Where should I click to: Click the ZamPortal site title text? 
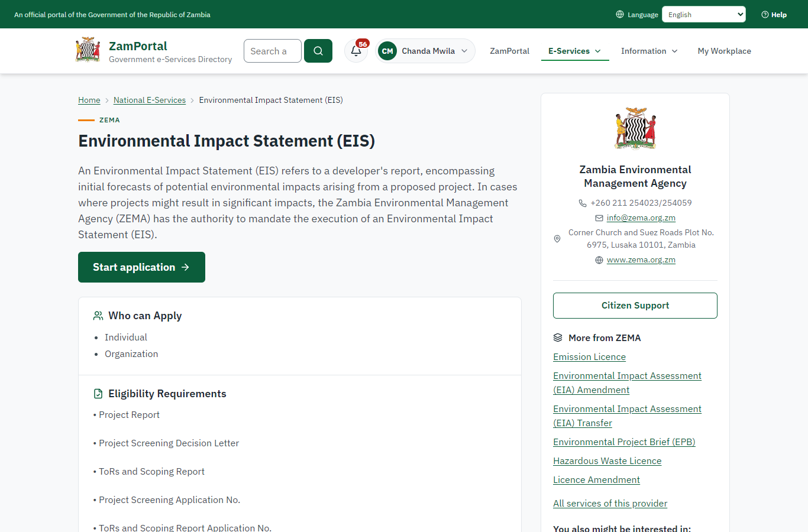click(x=138, y=46)
